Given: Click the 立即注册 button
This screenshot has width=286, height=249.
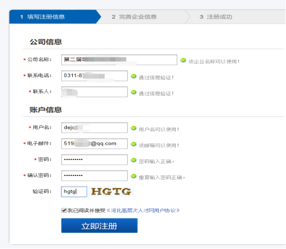Looking at the screenshot, I should (99, 225).
